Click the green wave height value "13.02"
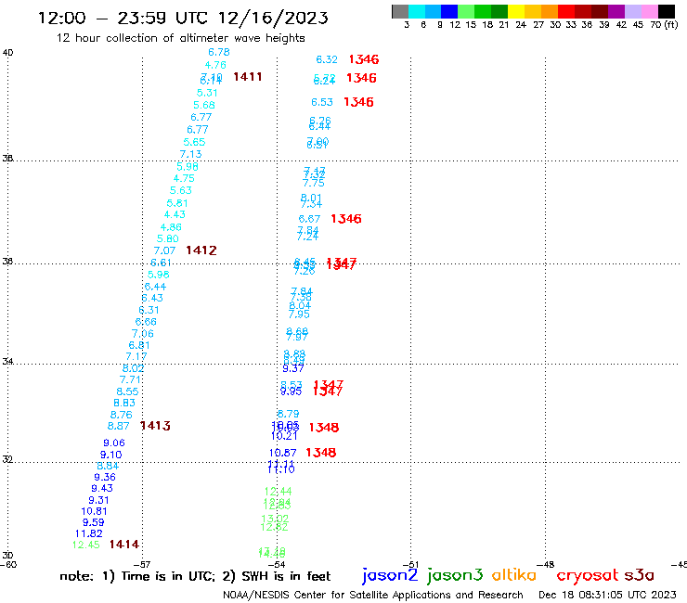Image resolution: width=687 pixels, height=603 pixels. coord(275,519)
